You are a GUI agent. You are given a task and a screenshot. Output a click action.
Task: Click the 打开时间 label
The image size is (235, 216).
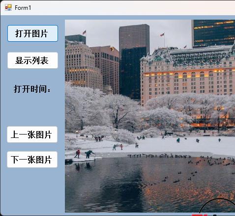click(x=32, y=89)
